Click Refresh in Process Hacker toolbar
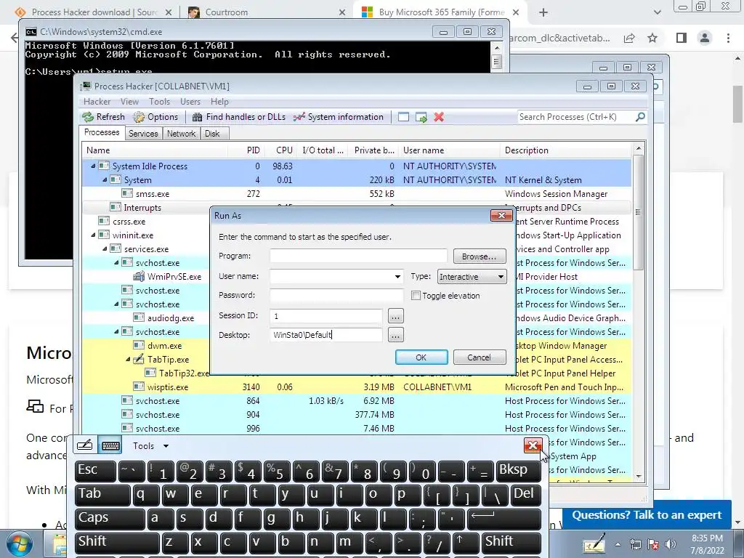Viewport: 744px width, 558px height. coord(103,117)
